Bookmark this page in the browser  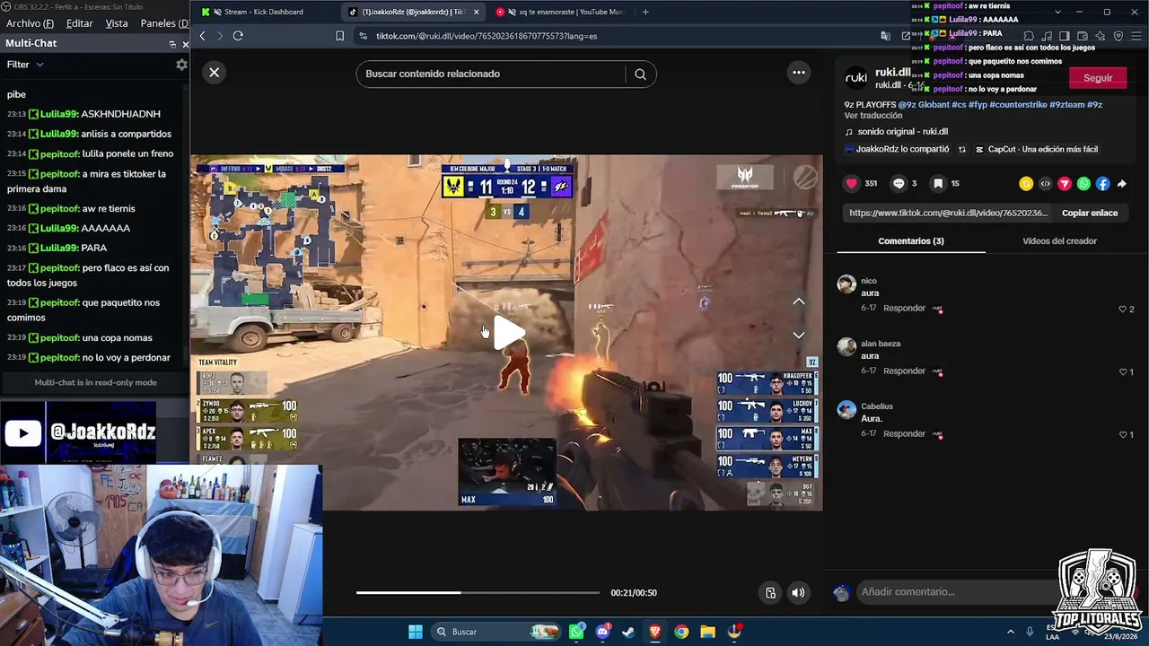339,36
